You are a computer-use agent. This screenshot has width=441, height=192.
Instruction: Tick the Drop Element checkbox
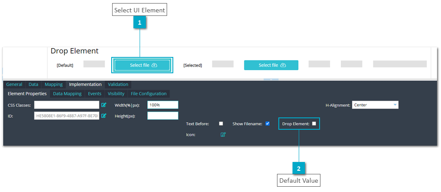314,124
